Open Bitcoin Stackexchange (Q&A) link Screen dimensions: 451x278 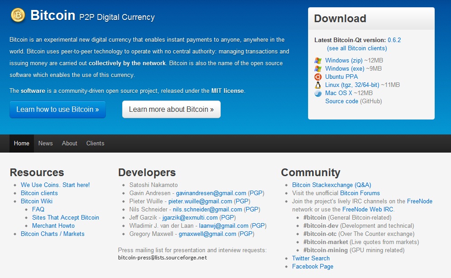332,185
